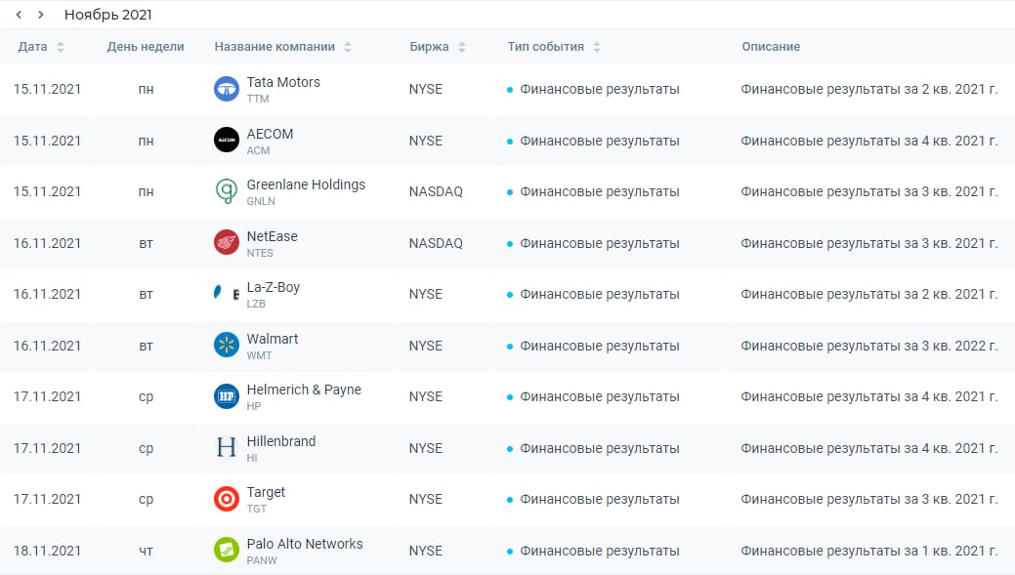Click the Helmerich & Payne logo icon
This screenshot has height=575, width=1015.
pyautogui.click(x=227, y=396)
